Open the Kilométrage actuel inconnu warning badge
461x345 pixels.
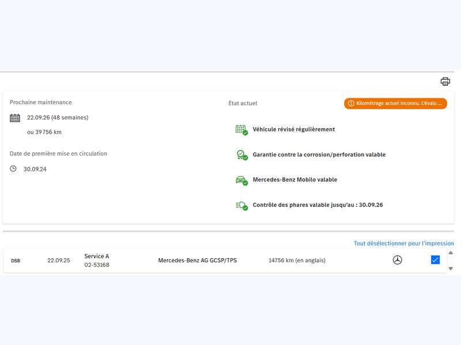tap(395, 103)
